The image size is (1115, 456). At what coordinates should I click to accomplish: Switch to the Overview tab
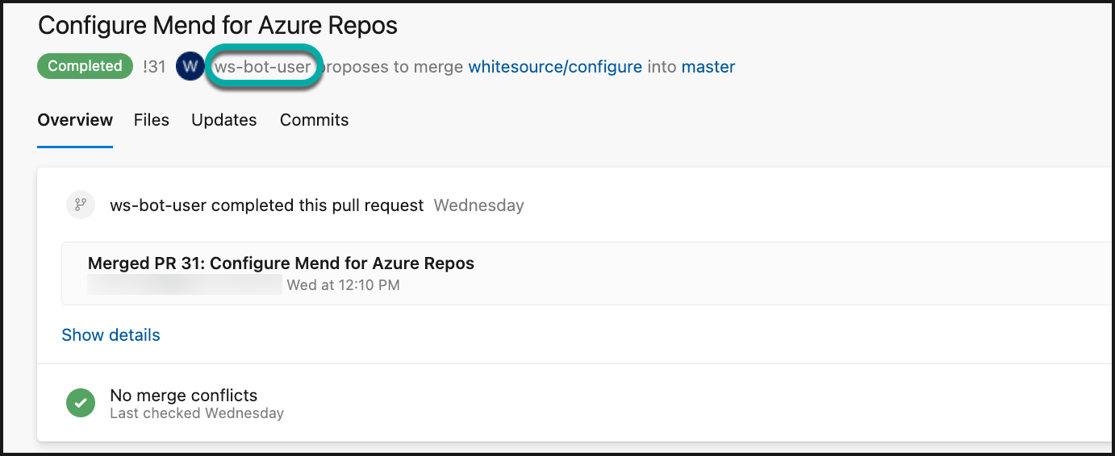75,120
